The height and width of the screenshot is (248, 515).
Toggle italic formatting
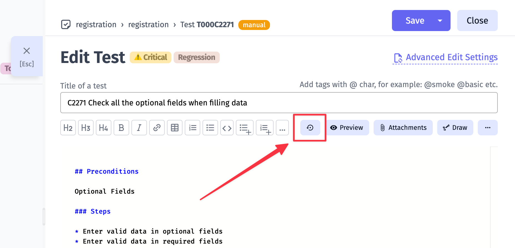pyautogui.click(x=139, y=128)
